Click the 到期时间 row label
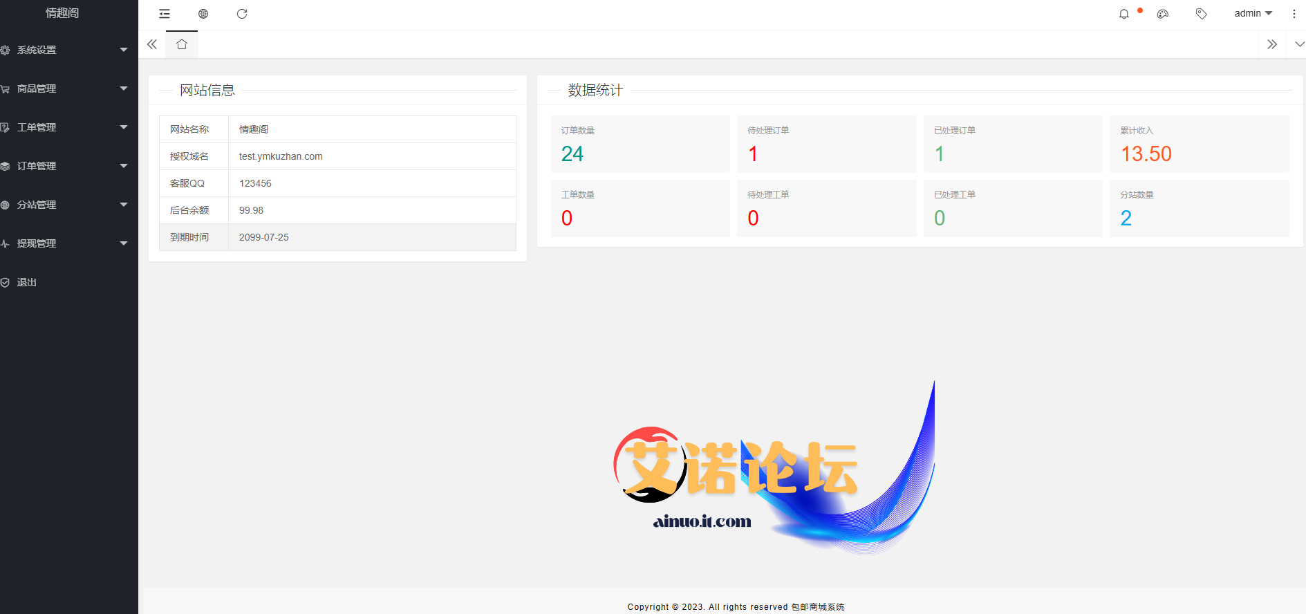This screenshot has width=1306, height=614. click(189, 237)
